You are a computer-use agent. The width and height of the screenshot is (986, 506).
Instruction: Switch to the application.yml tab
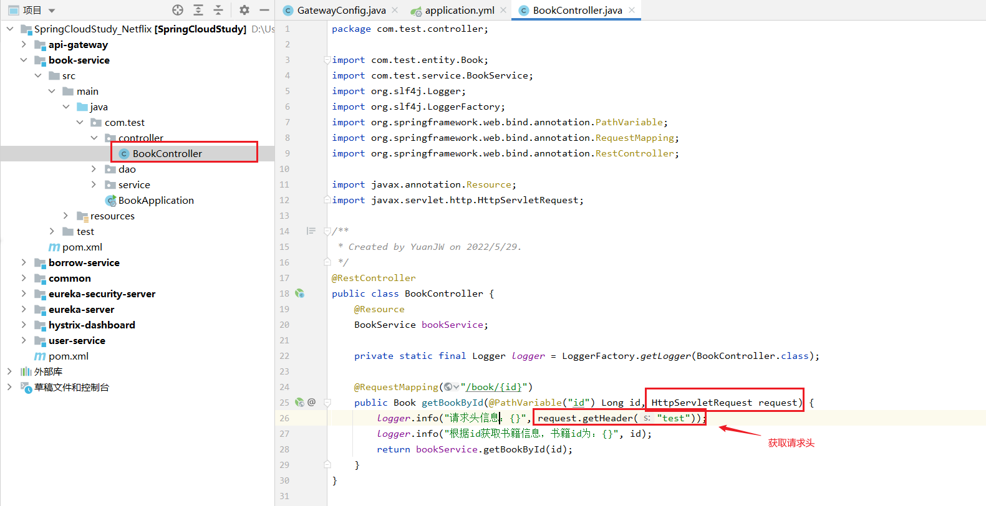pos(460,10)
